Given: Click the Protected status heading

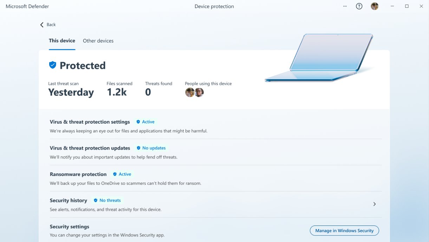Looking at the screenshot, I should point(83,65).
